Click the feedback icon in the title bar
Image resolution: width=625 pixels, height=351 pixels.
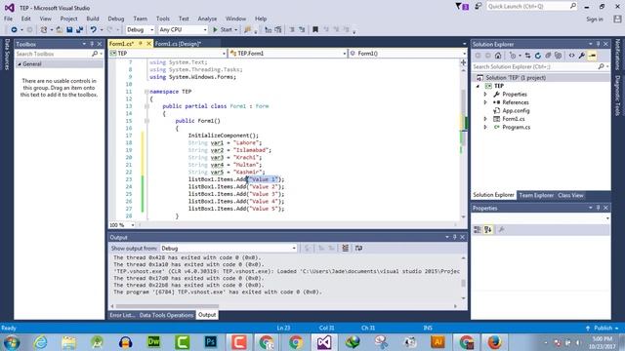(478, 6)
